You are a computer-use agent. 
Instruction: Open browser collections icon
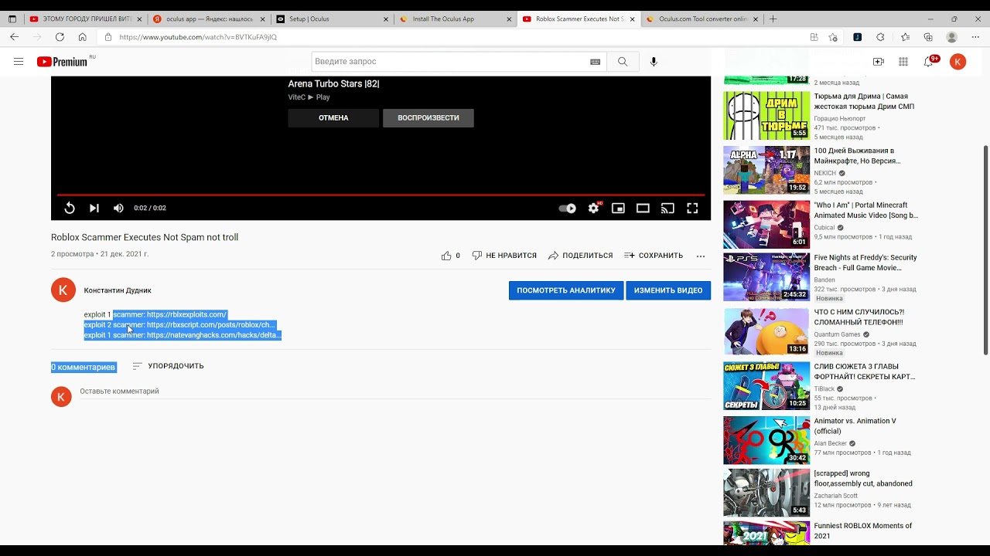(x=928, y=37)
